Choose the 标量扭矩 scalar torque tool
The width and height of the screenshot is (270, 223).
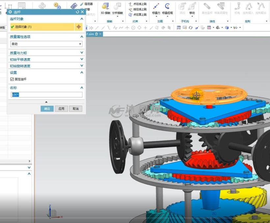coord(167,8)
